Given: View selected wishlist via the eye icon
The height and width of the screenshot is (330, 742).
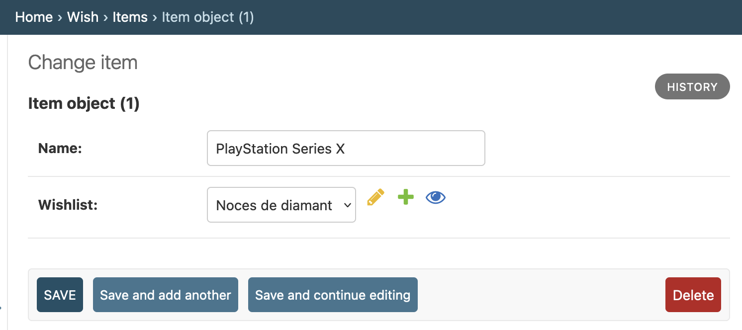Looking at the screenshot, I should (x=436, y=198).
